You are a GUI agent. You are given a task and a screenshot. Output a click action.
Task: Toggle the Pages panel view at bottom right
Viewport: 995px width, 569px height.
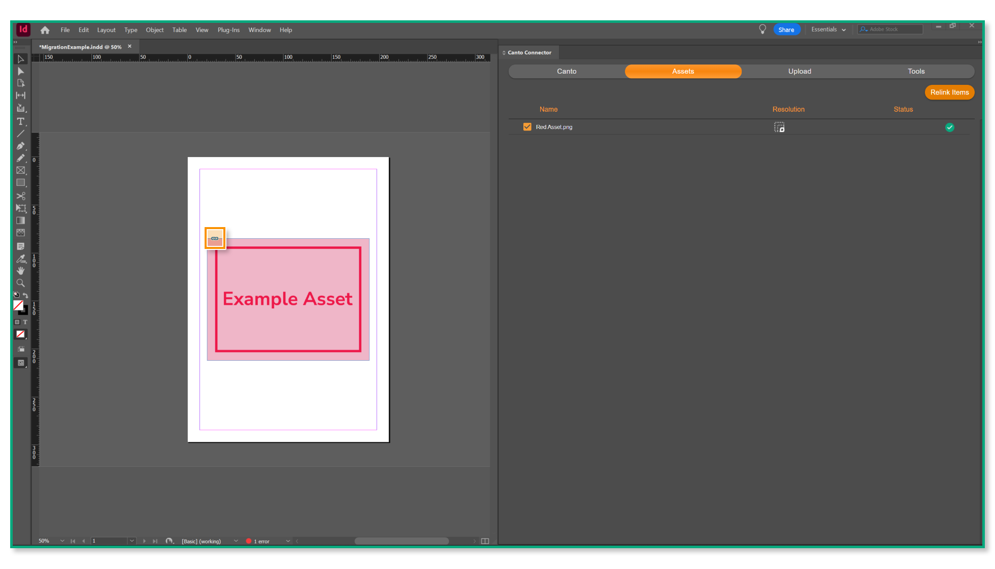tap(485, 541)
